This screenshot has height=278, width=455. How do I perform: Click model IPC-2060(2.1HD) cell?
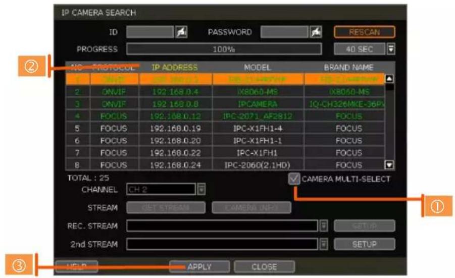(258, 164)
